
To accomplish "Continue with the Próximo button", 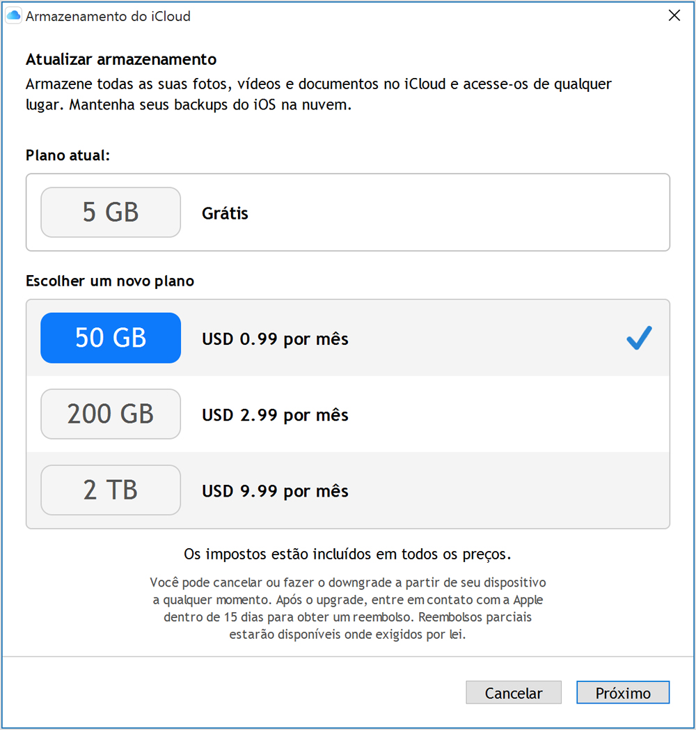I will click(x=623, y=693).
